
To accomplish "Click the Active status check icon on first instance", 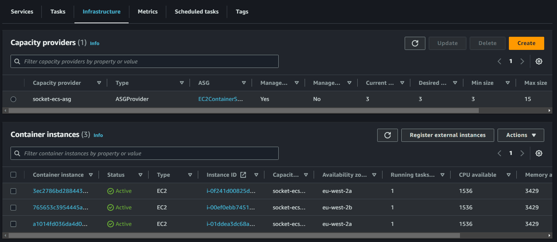I will click(110, 191).
